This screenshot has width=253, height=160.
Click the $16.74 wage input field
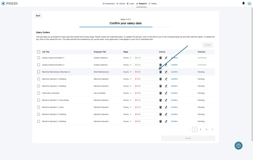point(145,100)
